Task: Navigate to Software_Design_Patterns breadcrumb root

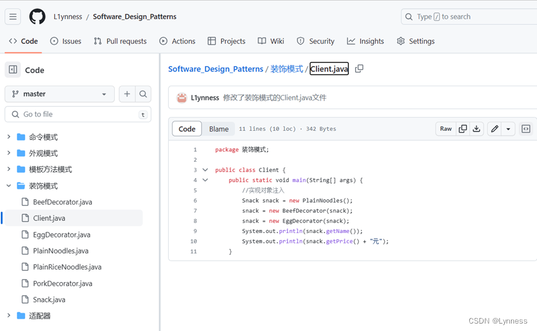Action: point(216,69)
